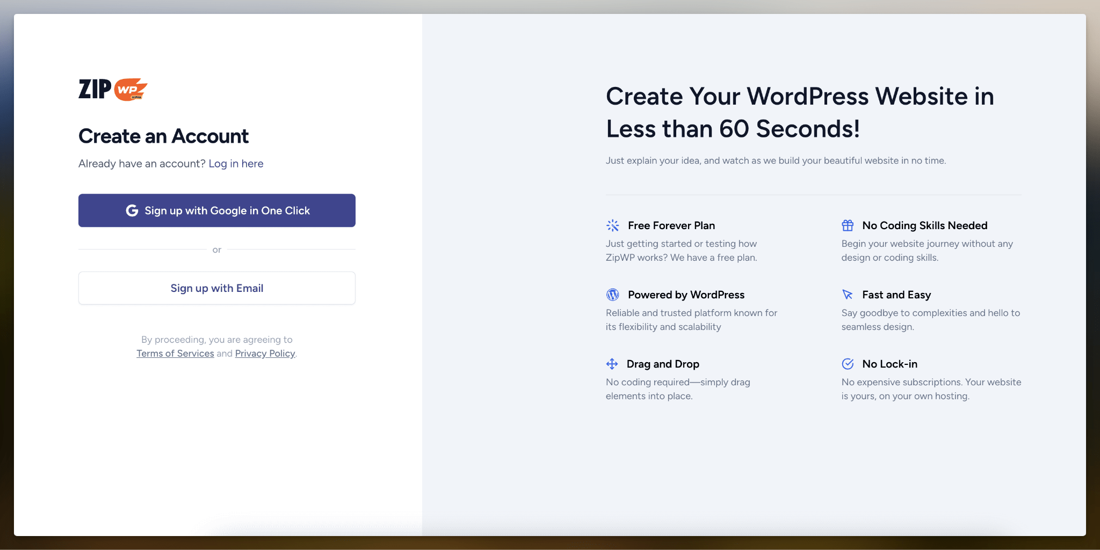This screenshot has height=550, width=1100.
Task: Click the 'Fast and Easy' title
Action: tap(896, 295)
